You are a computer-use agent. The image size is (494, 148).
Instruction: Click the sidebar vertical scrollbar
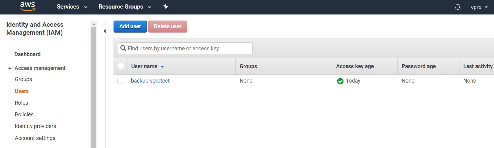[x=93, y=86]
